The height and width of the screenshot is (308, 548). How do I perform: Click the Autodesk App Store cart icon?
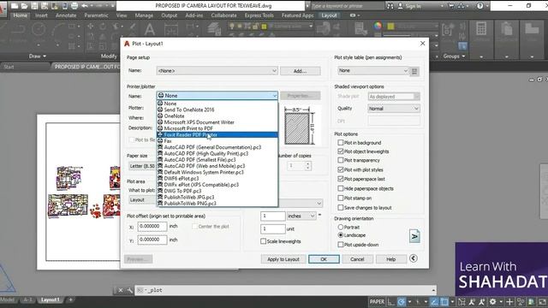451,6
